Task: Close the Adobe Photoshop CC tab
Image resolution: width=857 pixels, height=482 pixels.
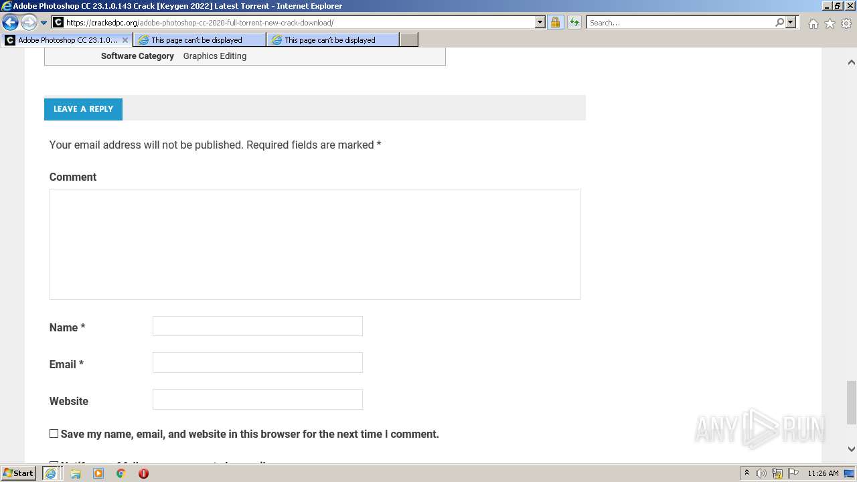Action: (x=125, y=40)
